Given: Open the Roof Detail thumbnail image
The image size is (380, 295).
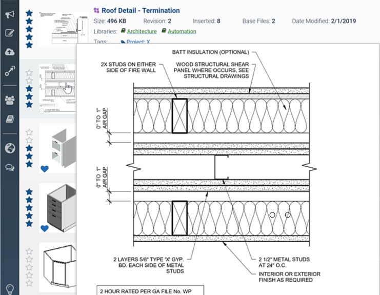Looking at the screenshot, I should tap(64, 28).
